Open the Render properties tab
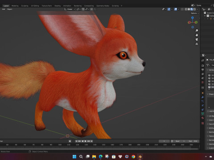Image resolution: width=214 pixels, height=160 pixels. coord(202,65)
